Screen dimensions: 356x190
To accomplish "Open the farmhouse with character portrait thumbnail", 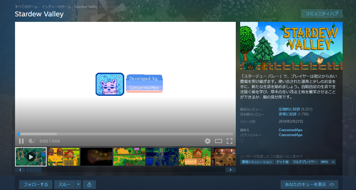I will [195, 157].
